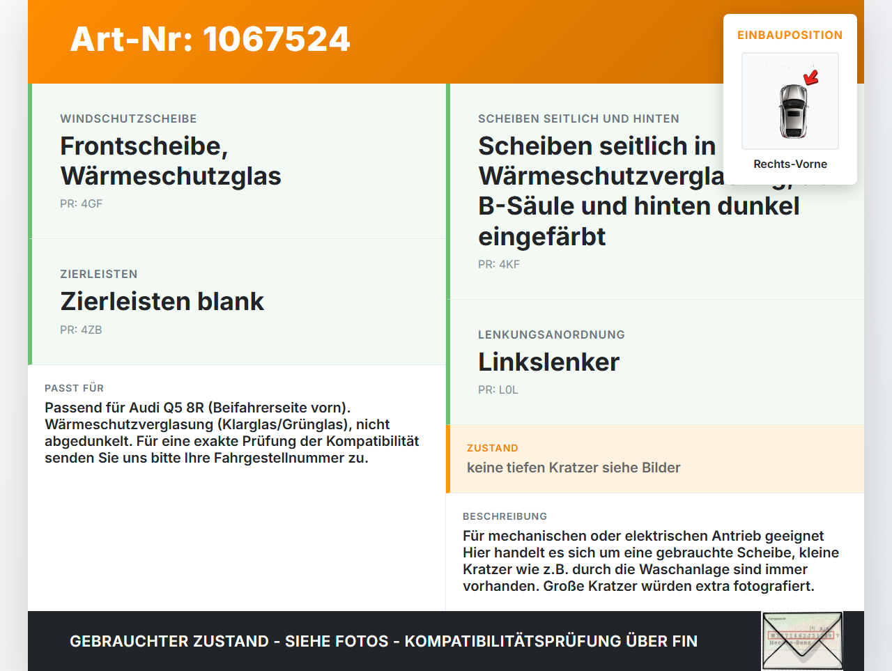Open the envelope thumbnail in footer

coord(802,641)
